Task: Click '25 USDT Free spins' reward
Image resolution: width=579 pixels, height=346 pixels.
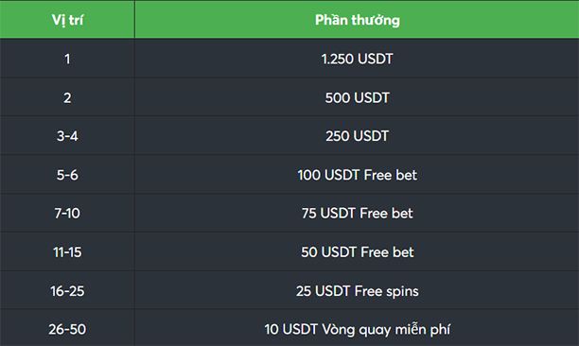Action: click(357, 290)
